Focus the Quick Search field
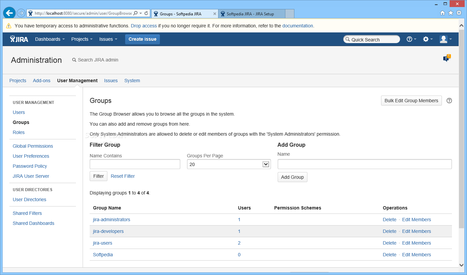Viewport: 467px width, 275px height. [372, 39]
